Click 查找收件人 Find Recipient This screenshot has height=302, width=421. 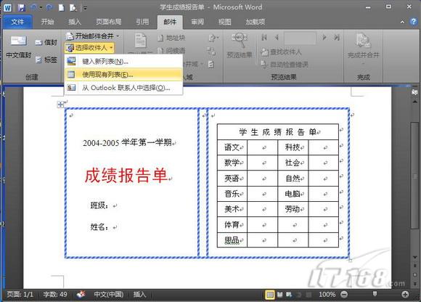tap(281, 52)
